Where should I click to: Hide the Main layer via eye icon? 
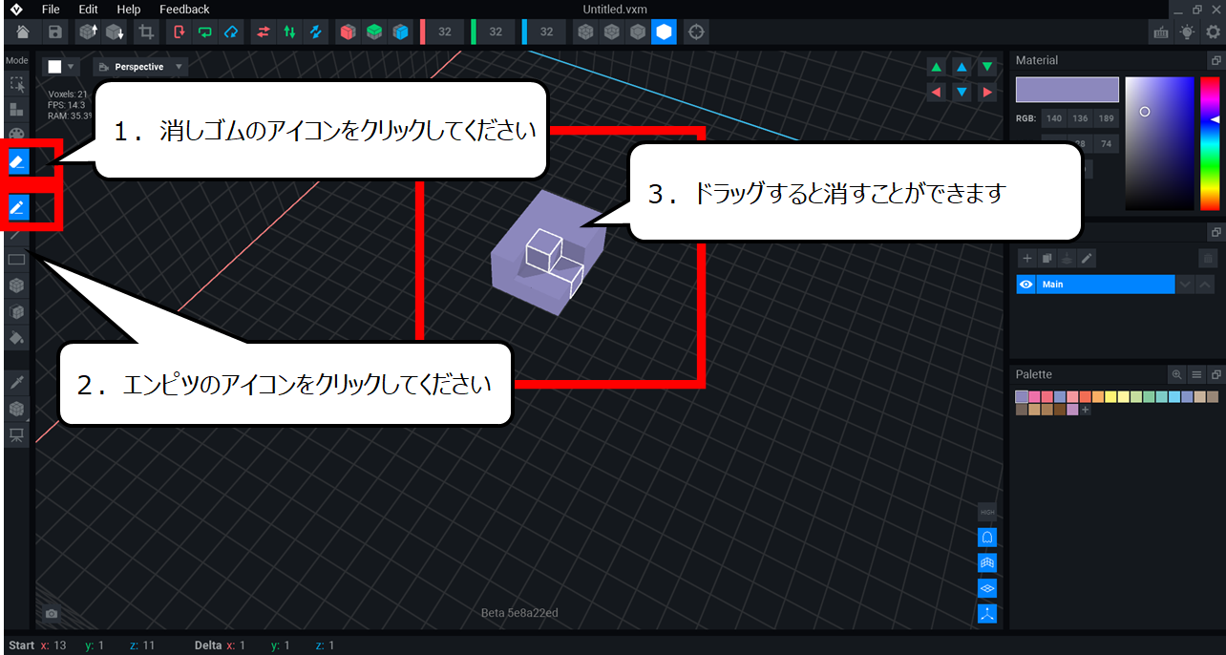point(1026,285)
